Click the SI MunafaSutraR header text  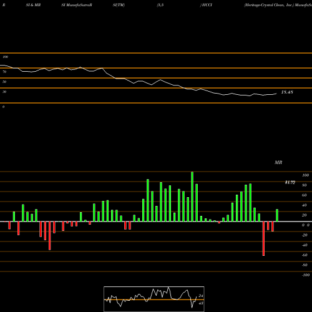click(x=77, y=5)
